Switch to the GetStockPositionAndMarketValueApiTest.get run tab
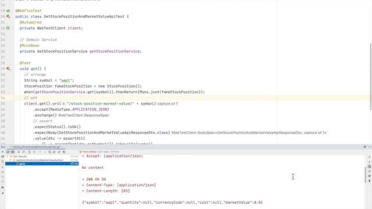This screenshot has width=372, height=209. point(36,147)
